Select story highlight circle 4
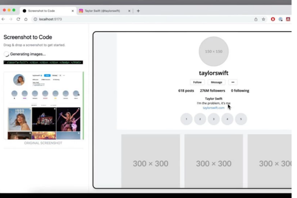297x198 pixels. click(x=227, y=119)
